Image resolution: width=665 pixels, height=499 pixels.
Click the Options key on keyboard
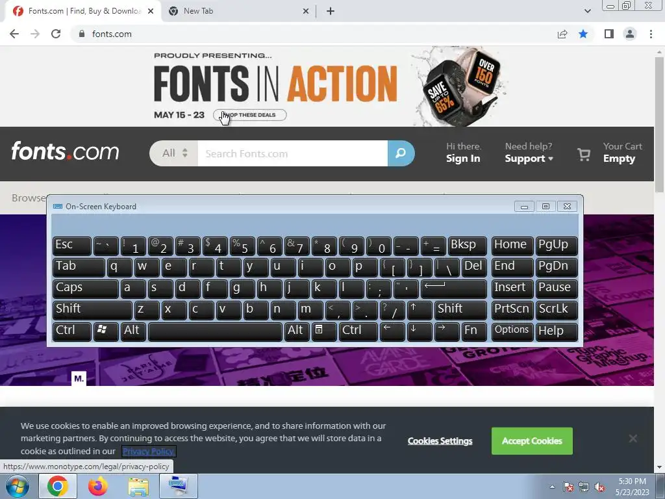tap(512, 332)
